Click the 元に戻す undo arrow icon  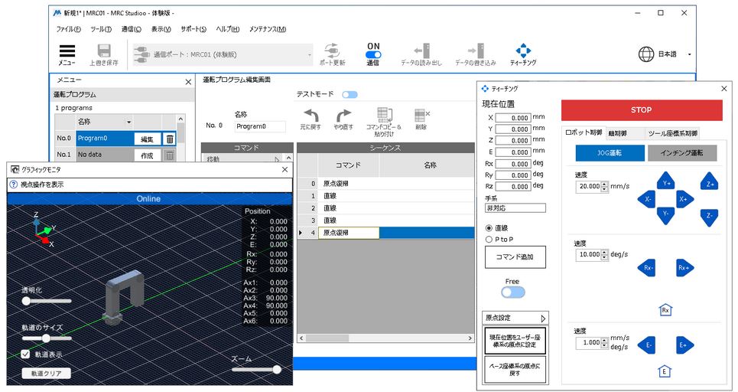(310, 115)
